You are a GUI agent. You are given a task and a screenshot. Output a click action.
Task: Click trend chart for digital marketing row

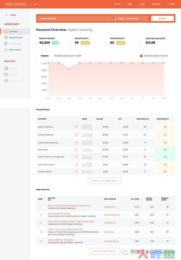coord(87,127)
